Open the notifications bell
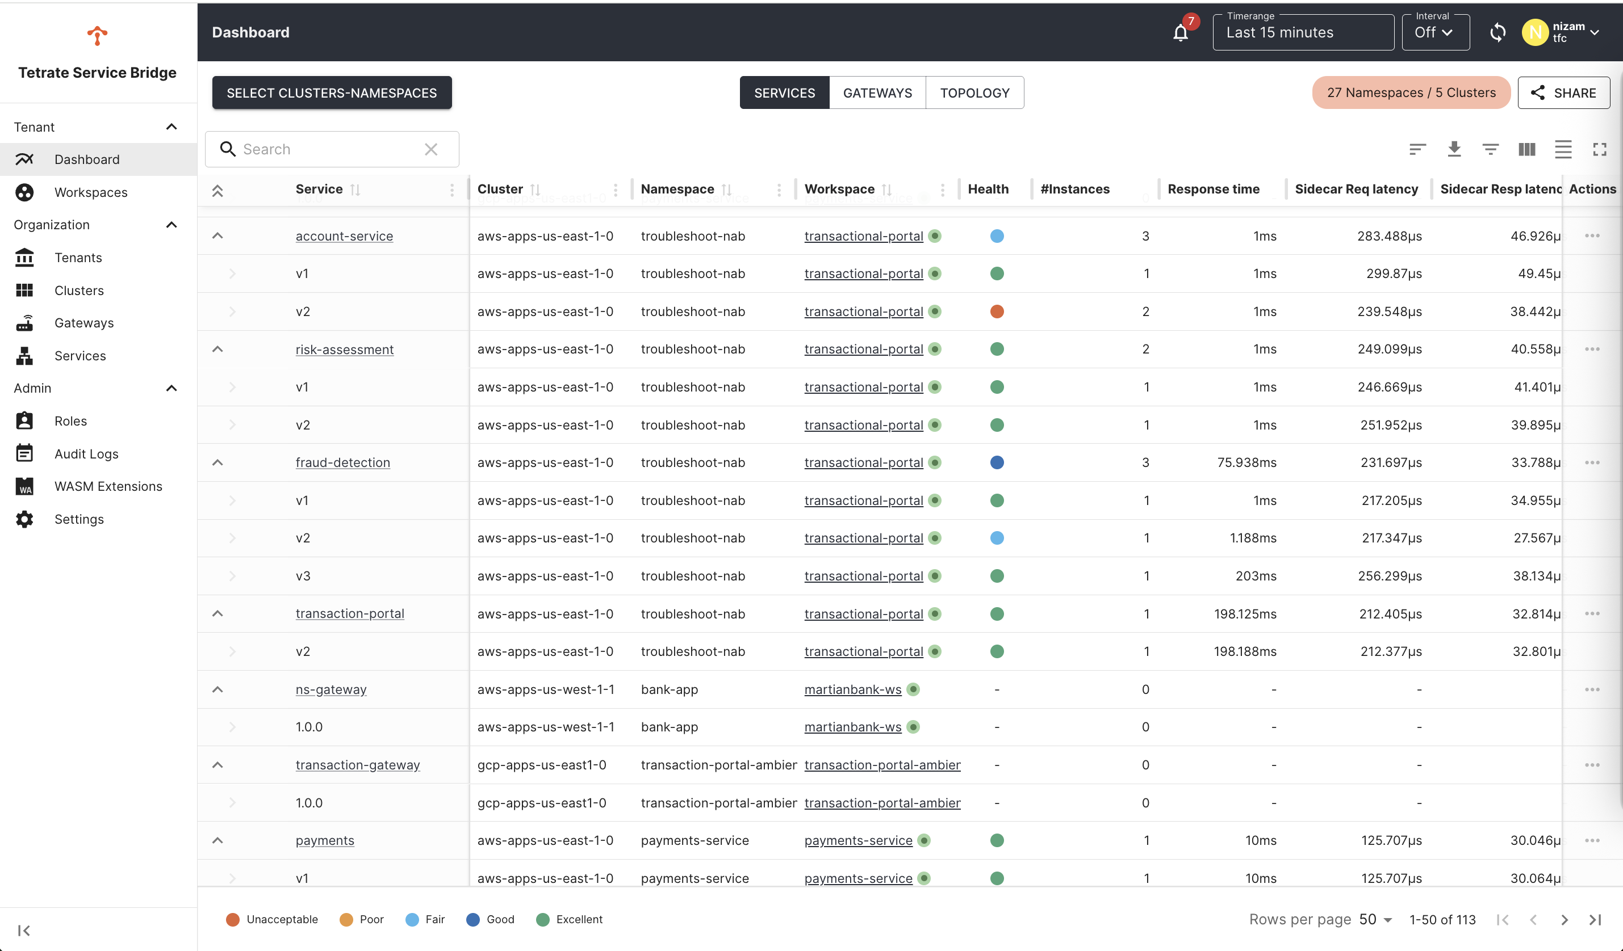This screenshot has height=951, width=1623. (1180, 32)
